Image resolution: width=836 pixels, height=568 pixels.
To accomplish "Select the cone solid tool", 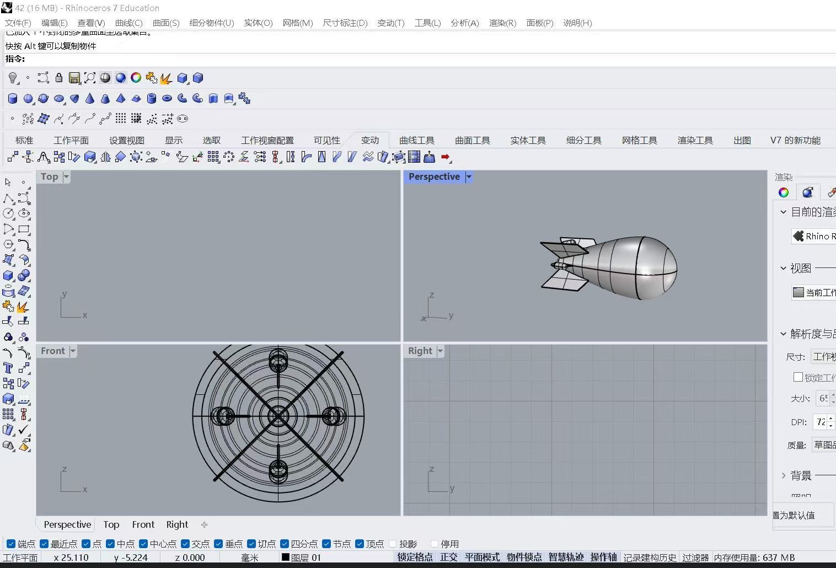I will 90,99.
